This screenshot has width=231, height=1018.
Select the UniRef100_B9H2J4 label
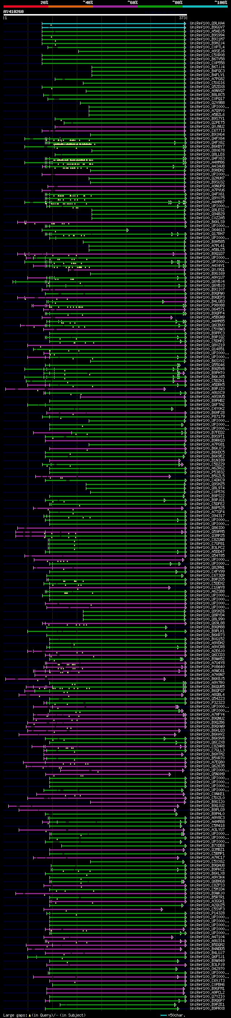pos(207,43)
